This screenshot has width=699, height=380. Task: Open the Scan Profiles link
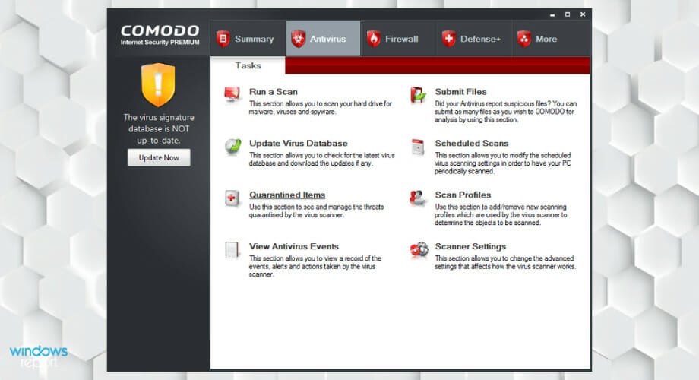click(x=463, y=195)
